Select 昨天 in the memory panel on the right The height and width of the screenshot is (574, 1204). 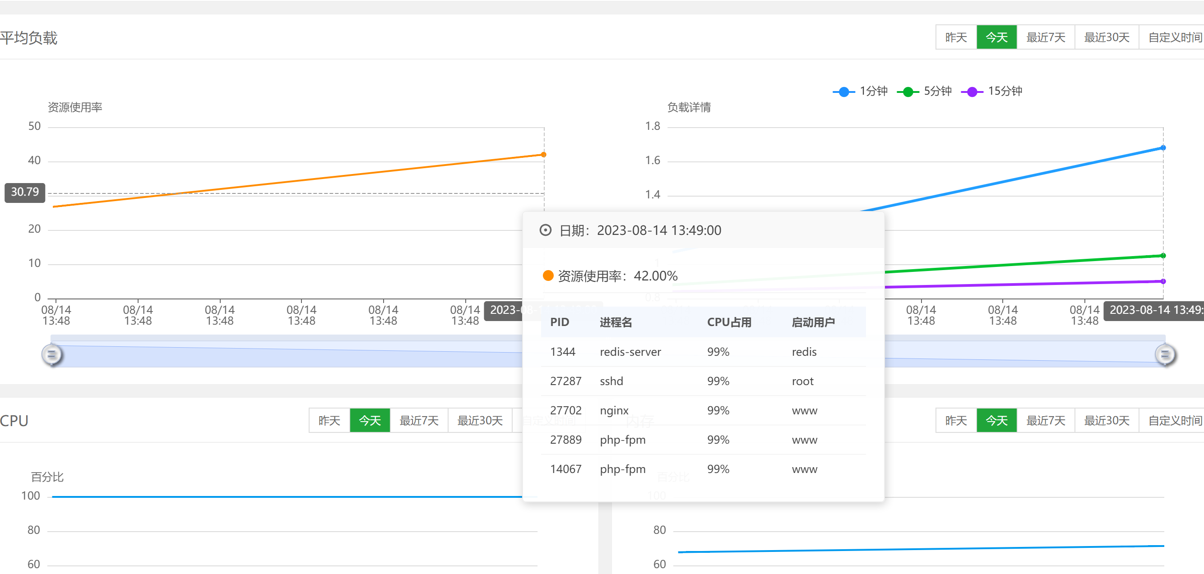[956, 420]
